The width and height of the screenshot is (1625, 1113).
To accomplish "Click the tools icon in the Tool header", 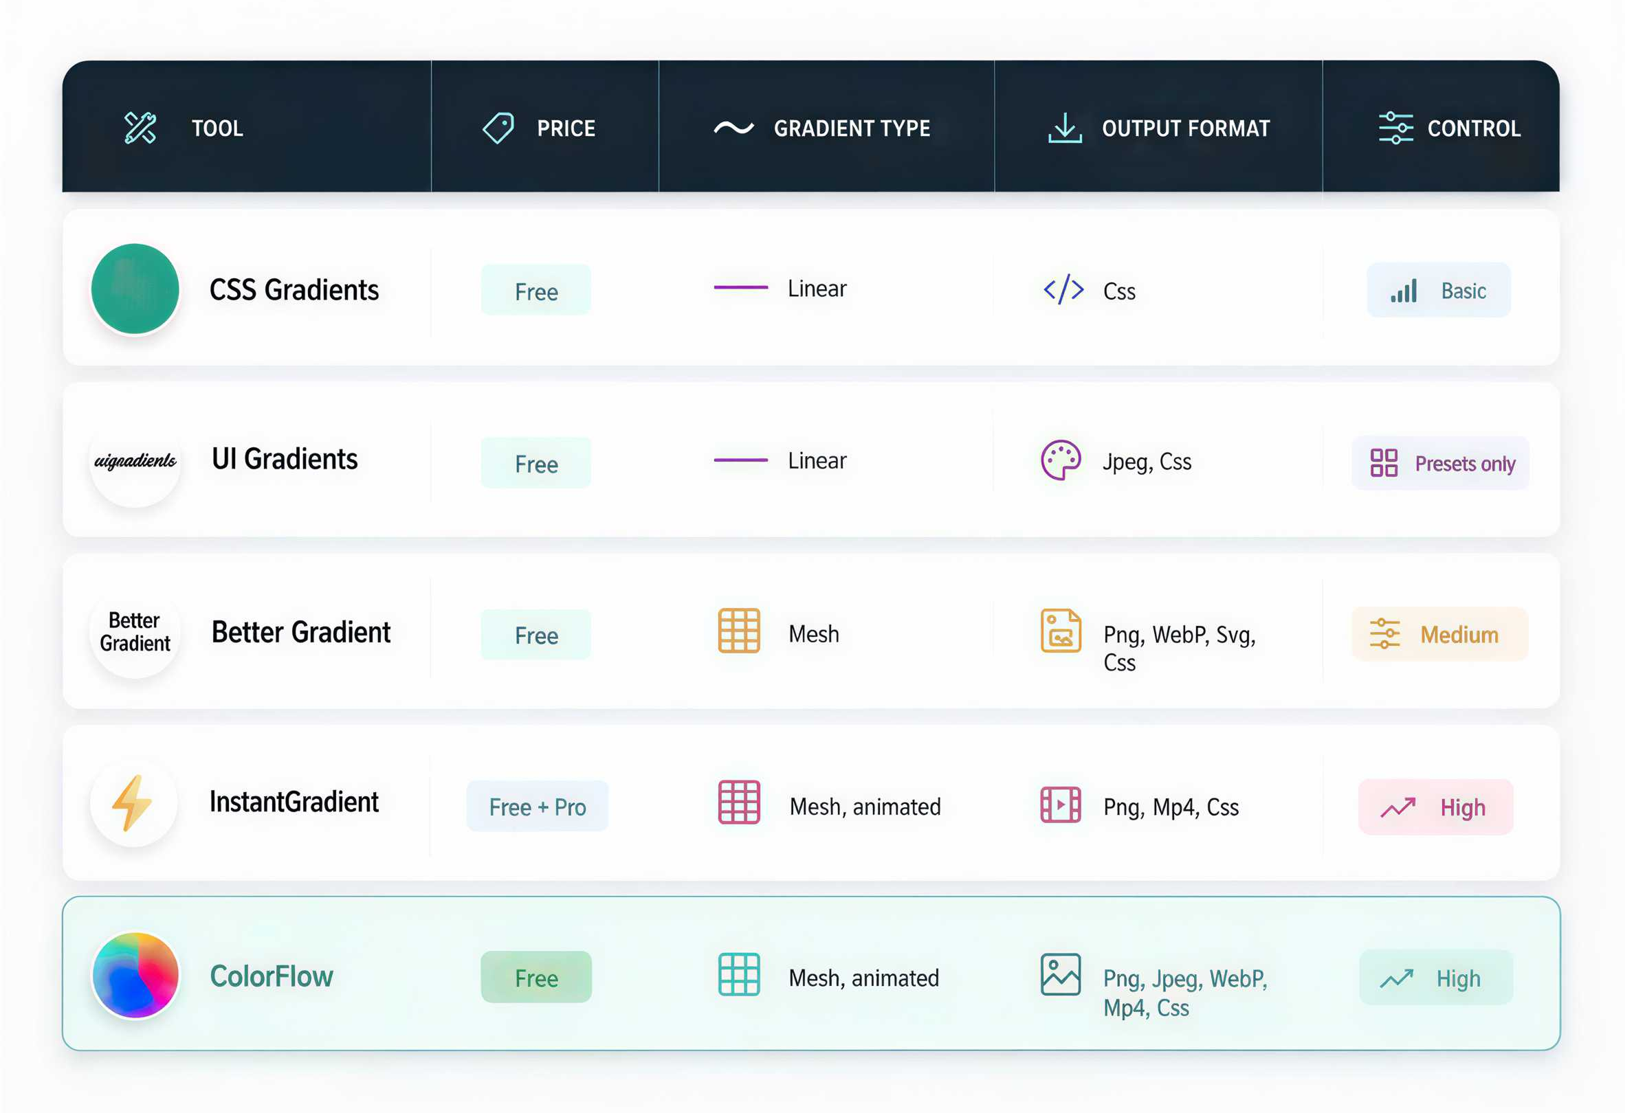I will pyautogui.click(x=140, y=128).
